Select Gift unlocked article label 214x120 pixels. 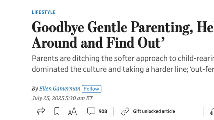coord(154,111)
